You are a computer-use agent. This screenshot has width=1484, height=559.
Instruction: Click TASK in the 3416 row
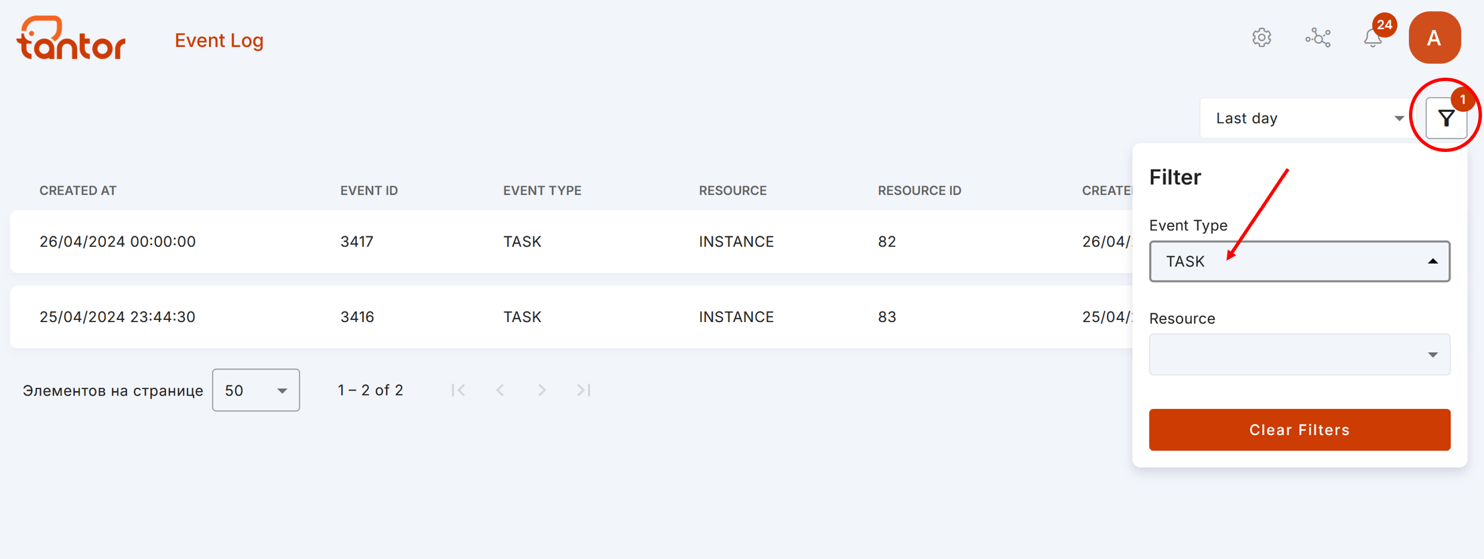(522, 317)
